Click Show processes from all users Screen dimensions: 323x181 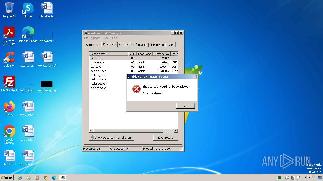click(111, 138)
